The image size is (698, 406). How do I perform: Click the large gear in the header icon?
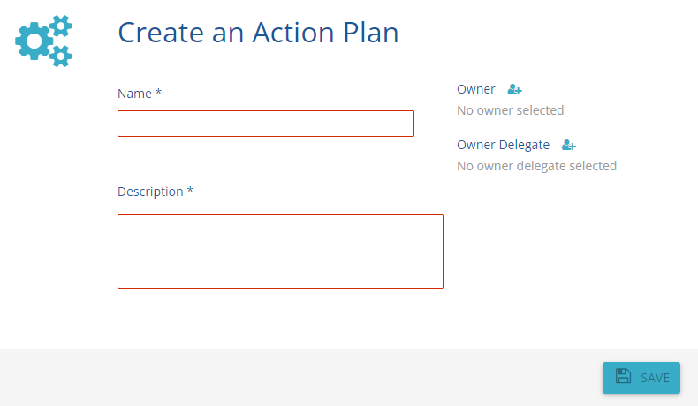click(x=34, y=41)
